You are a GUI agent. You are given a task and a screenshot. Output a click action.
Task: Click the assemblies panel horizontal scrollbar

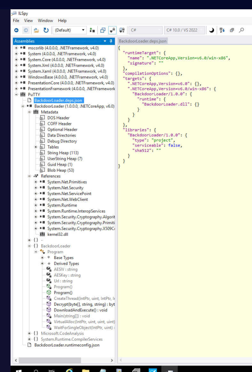pyautogui.click(x=64, y=360)
